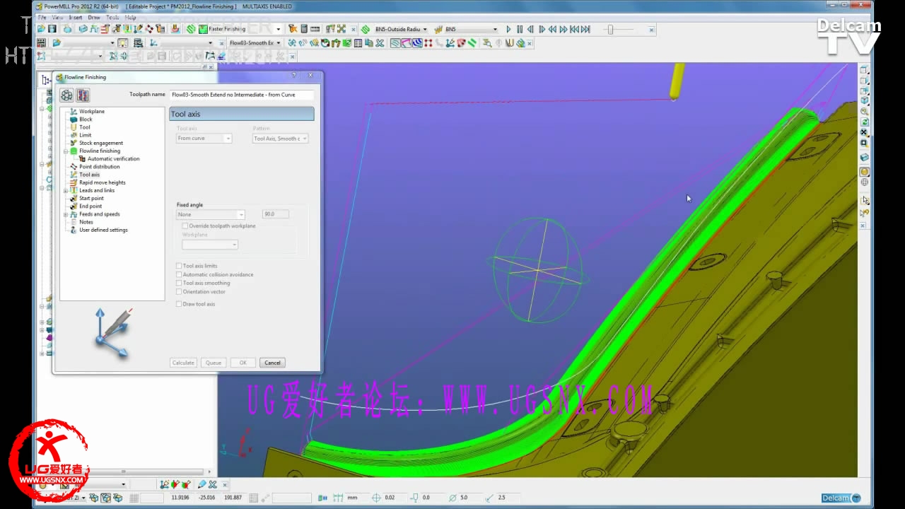The width and height of the screenshot is (905, 509).
Task: Open the File menu
Action: pos(42,17)
